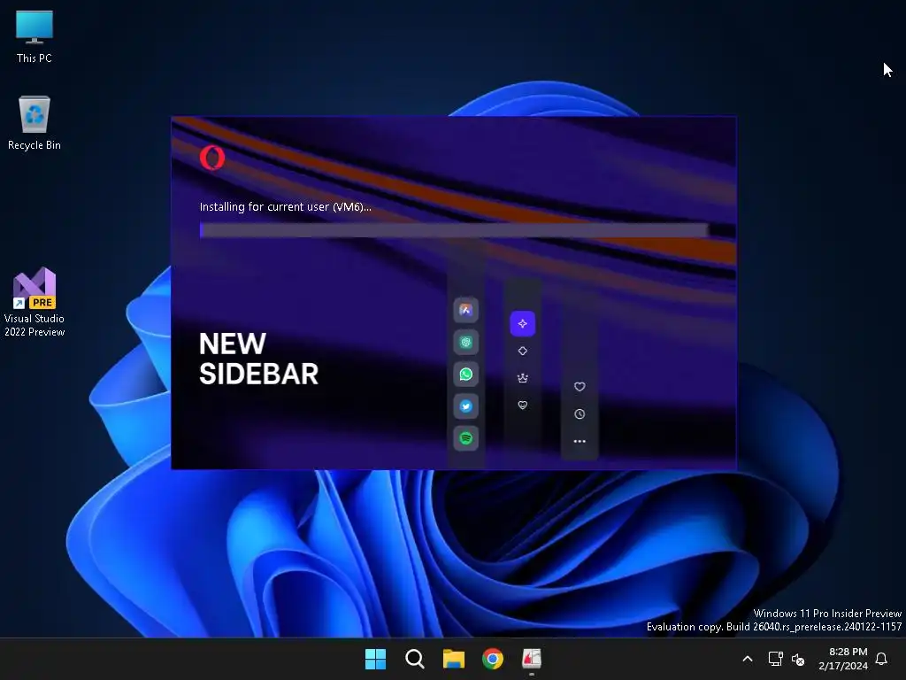
Task: Select the Spotify icon in sidebar preview
Action: (x=465, y=438)
